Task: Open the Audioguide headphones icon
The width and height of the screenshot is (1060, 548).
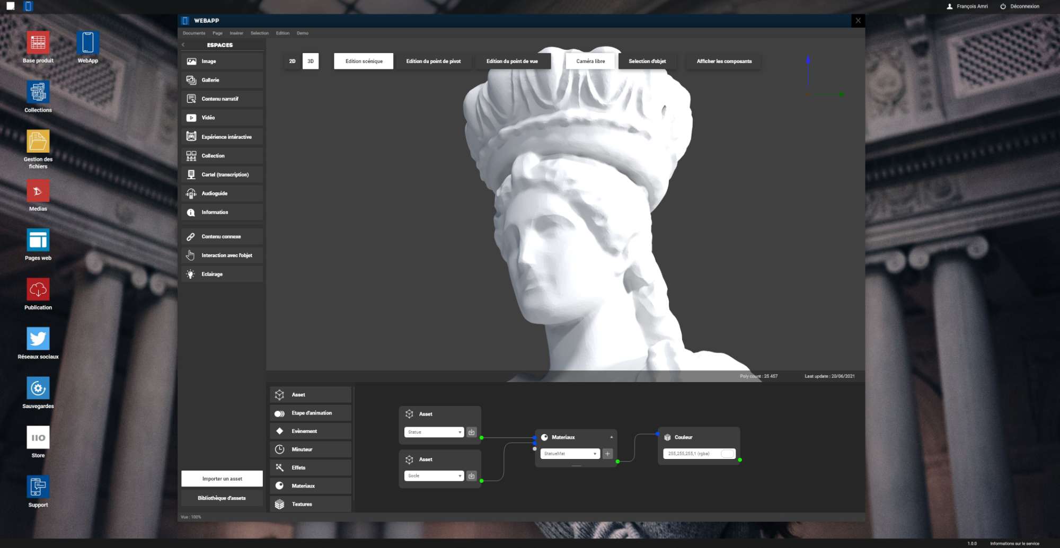Action: (x=191, y=193)
